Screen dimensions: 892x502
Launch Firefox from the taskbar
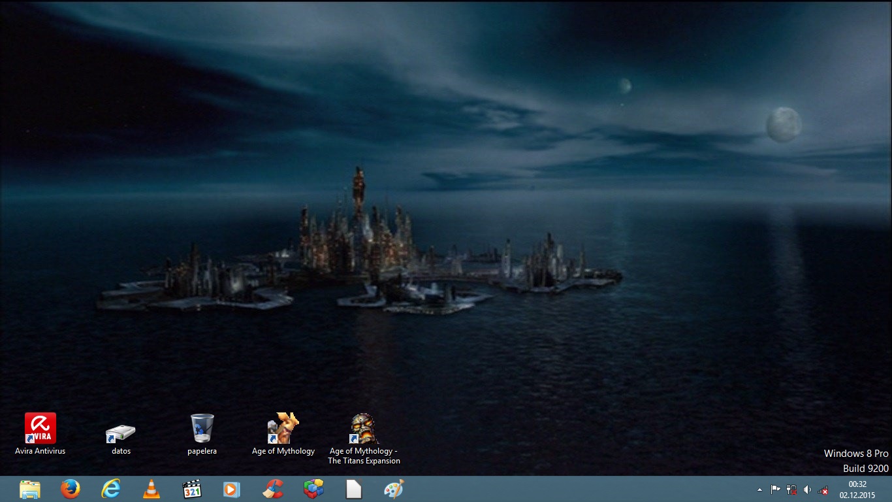pyautogui.click(x=71, y=489)
